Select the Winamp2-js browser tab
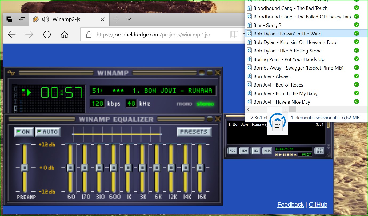This screenshot has height=216, width=368. click(69, 19)
